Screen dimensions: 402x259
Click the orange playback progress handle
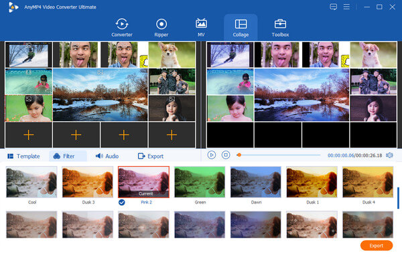(239, 155)
